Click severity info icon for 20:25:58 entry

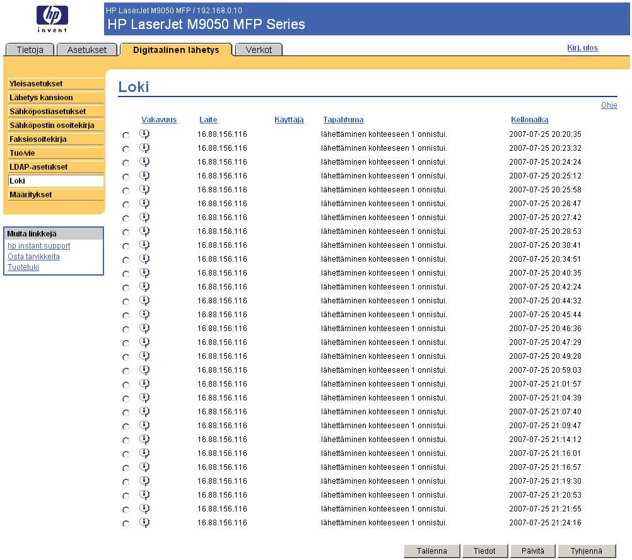(144, 190)
